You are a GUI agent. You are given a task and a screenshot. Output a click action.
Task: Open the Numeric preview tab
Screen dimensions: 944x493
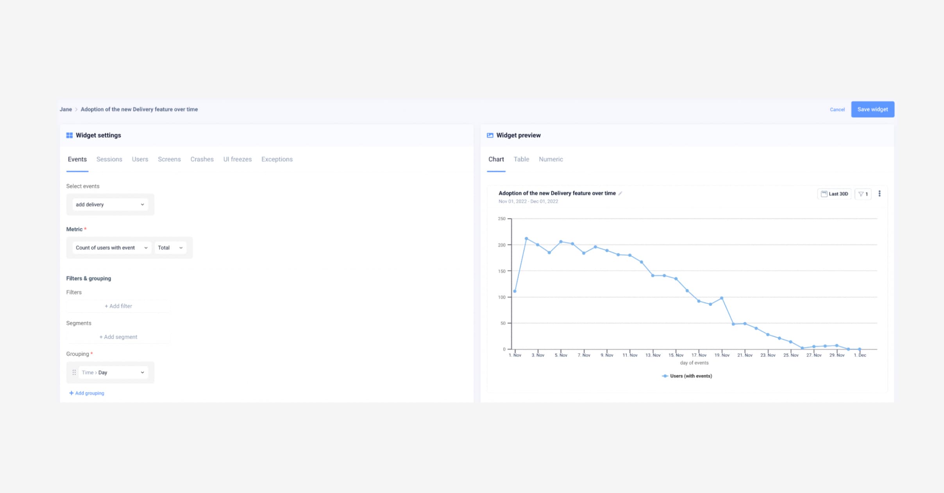click(551, 159)
